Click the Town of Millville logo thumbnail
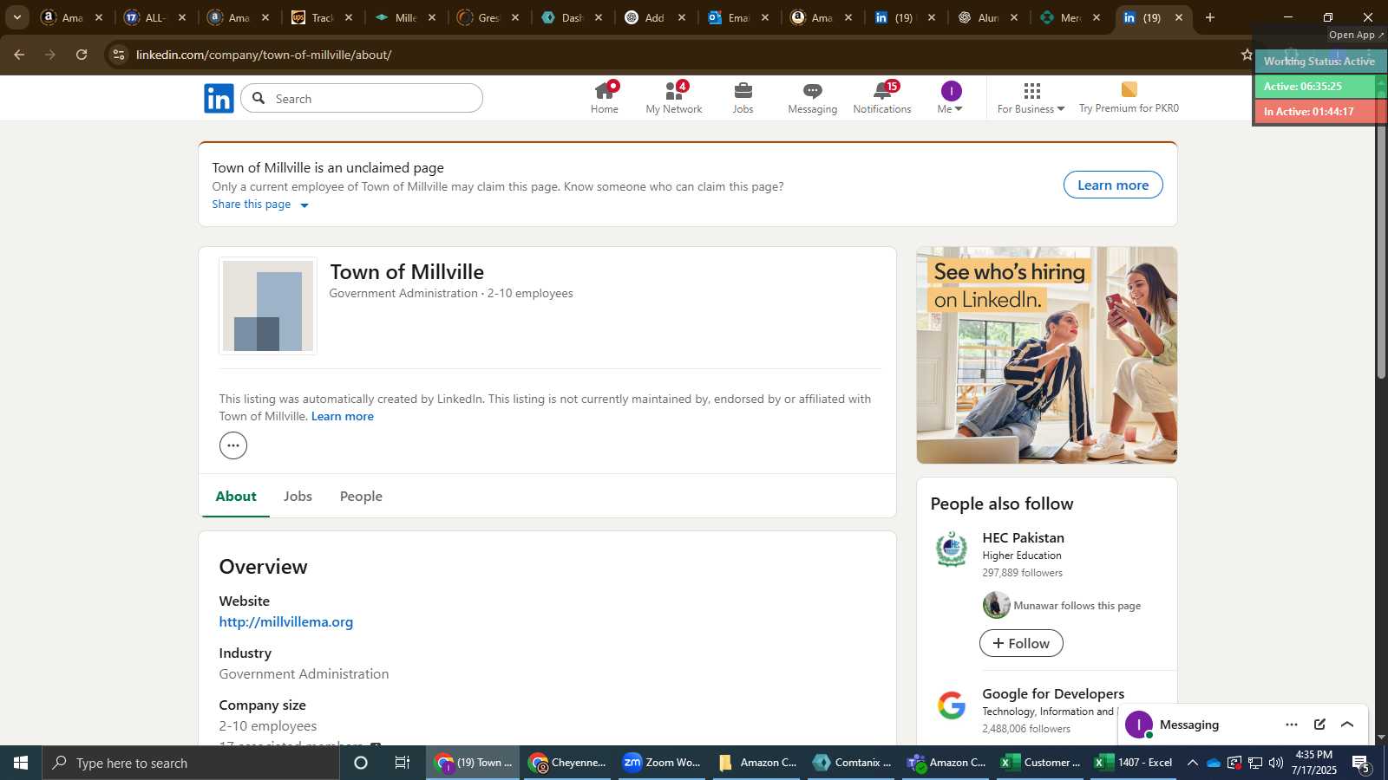This screenshot has height=780, width=1388. 268,306
